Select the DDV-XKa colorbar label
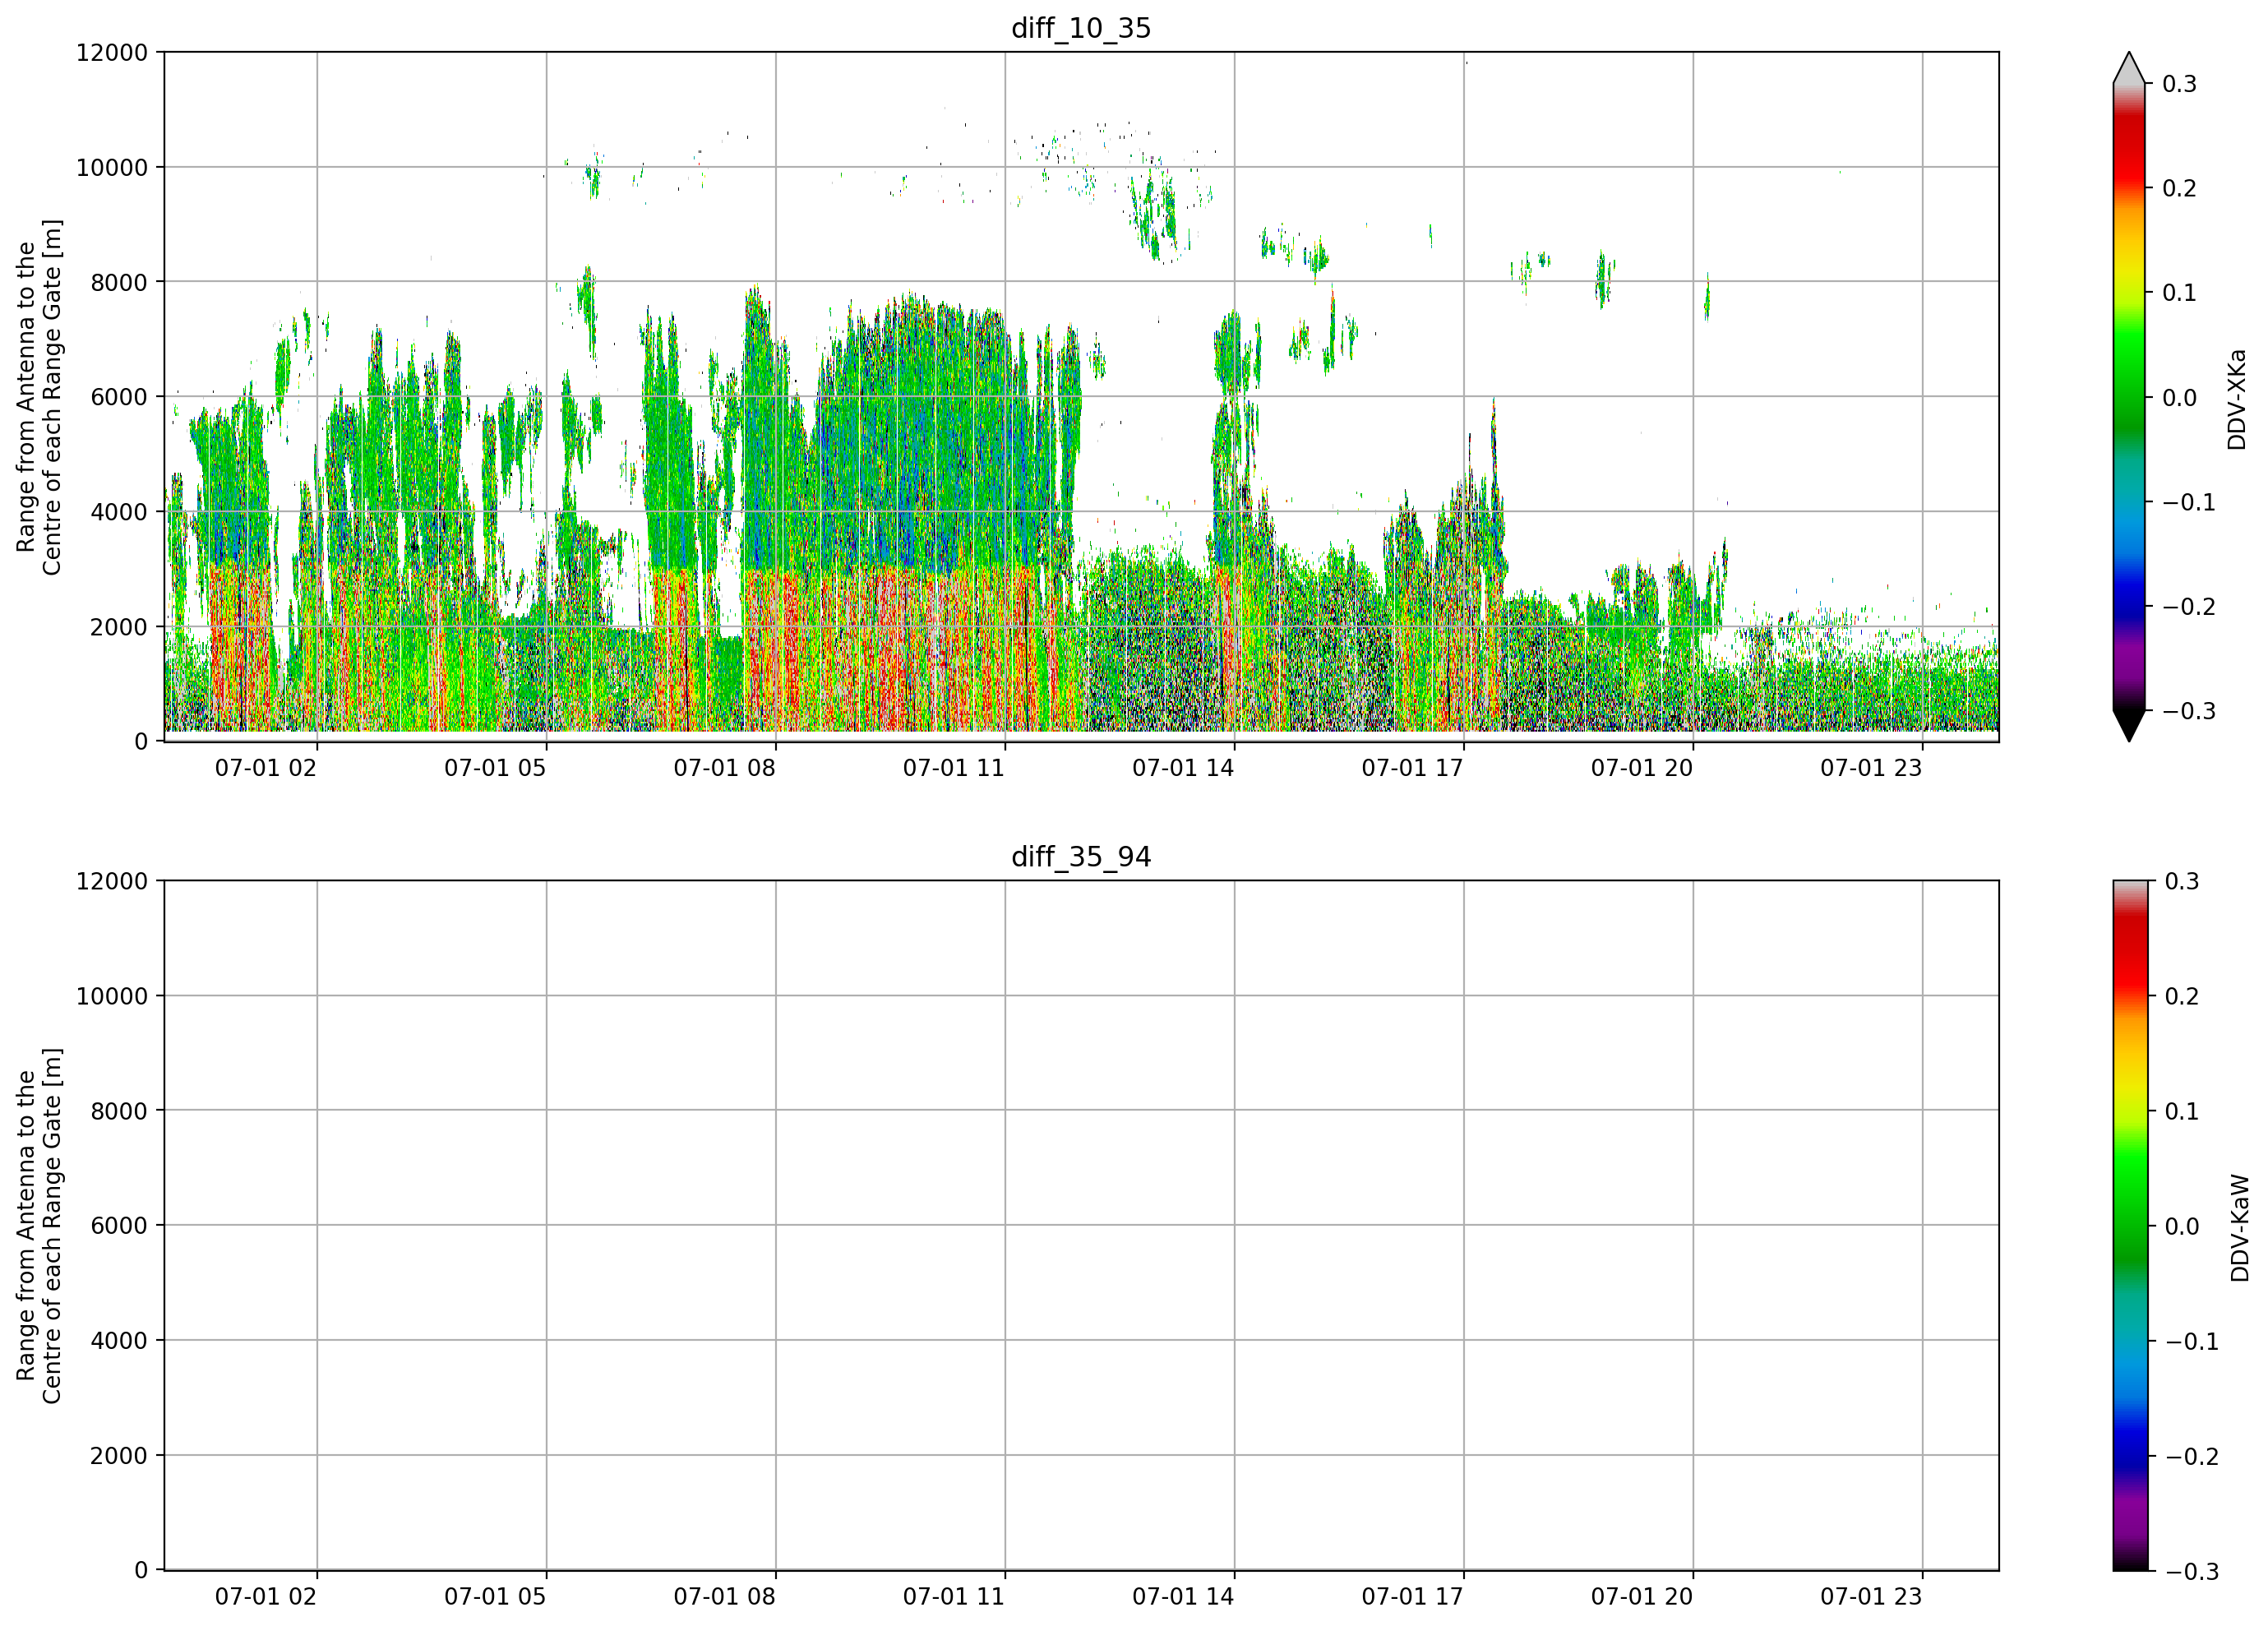The image size is (2268, 1626). coord(2237,399)
